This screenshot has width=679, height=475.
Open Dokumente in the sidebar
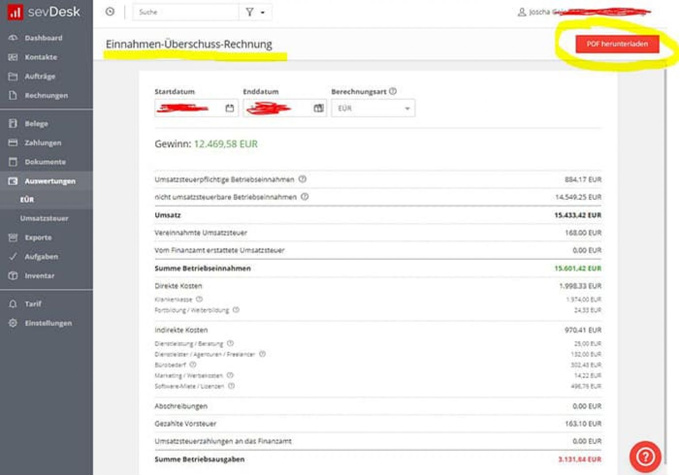tap(45, 162)
